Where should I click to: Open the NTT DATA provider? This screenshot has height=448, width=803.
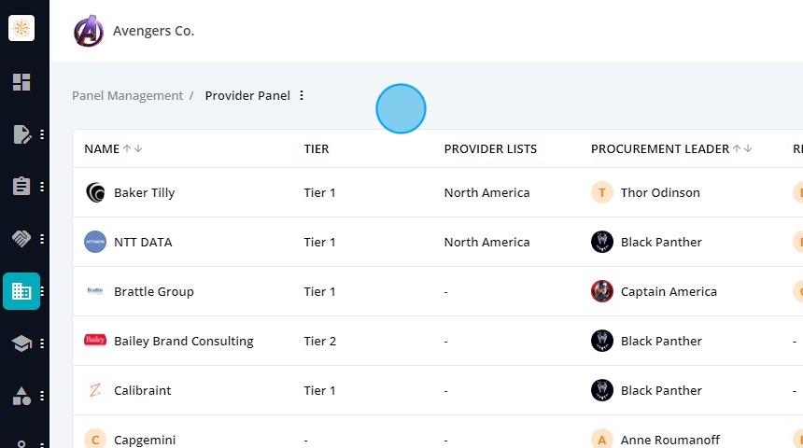pos(143,242)
